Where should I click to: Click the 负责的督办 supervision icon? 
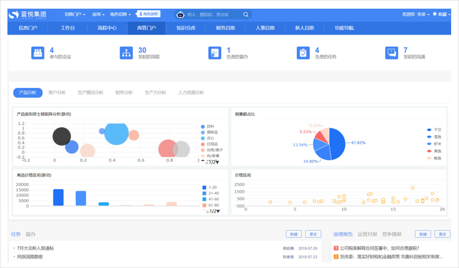tap(215, 53)
